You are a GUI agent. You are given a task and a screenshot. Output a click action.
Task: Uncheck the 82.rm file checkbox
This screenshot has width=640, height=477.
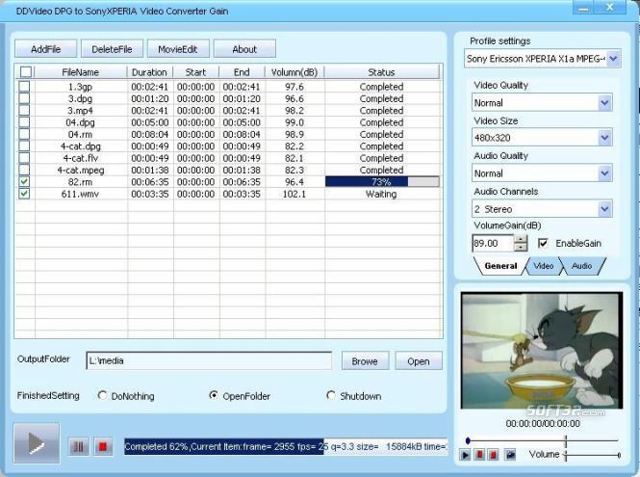point(24,181)
